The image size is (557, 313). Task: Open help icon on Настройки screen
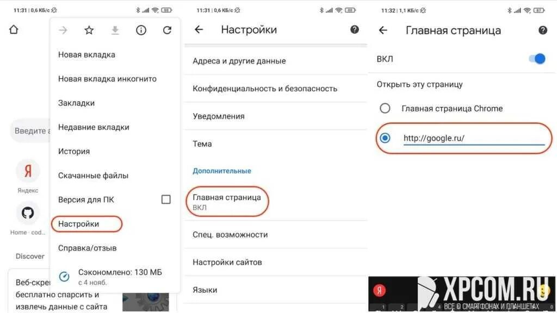pyautogui.click(x=355, y=29)
